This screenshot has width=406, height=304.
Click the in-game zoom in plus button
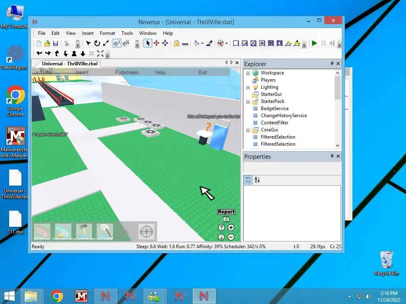click(x=231, y=228)
